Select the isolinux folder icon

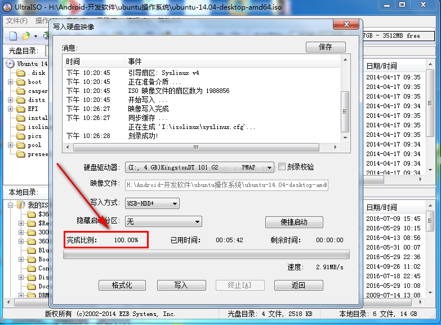point(20,127)
